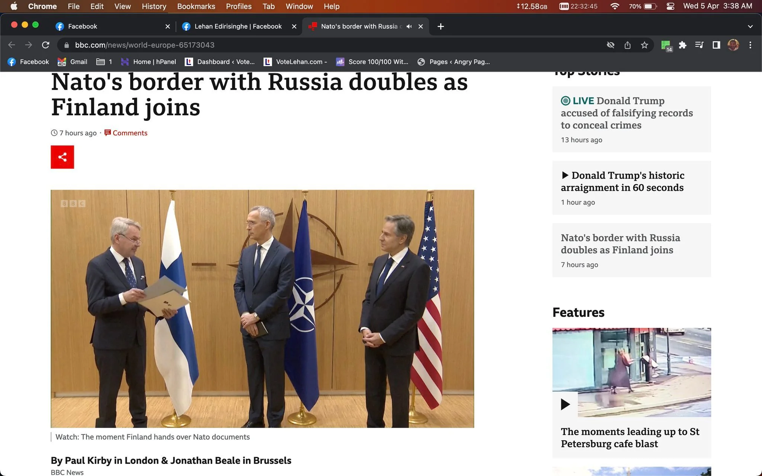This screenshot has height=476, width=762.
Task: Reload the BBC page
Action: (x=45, y=45)
